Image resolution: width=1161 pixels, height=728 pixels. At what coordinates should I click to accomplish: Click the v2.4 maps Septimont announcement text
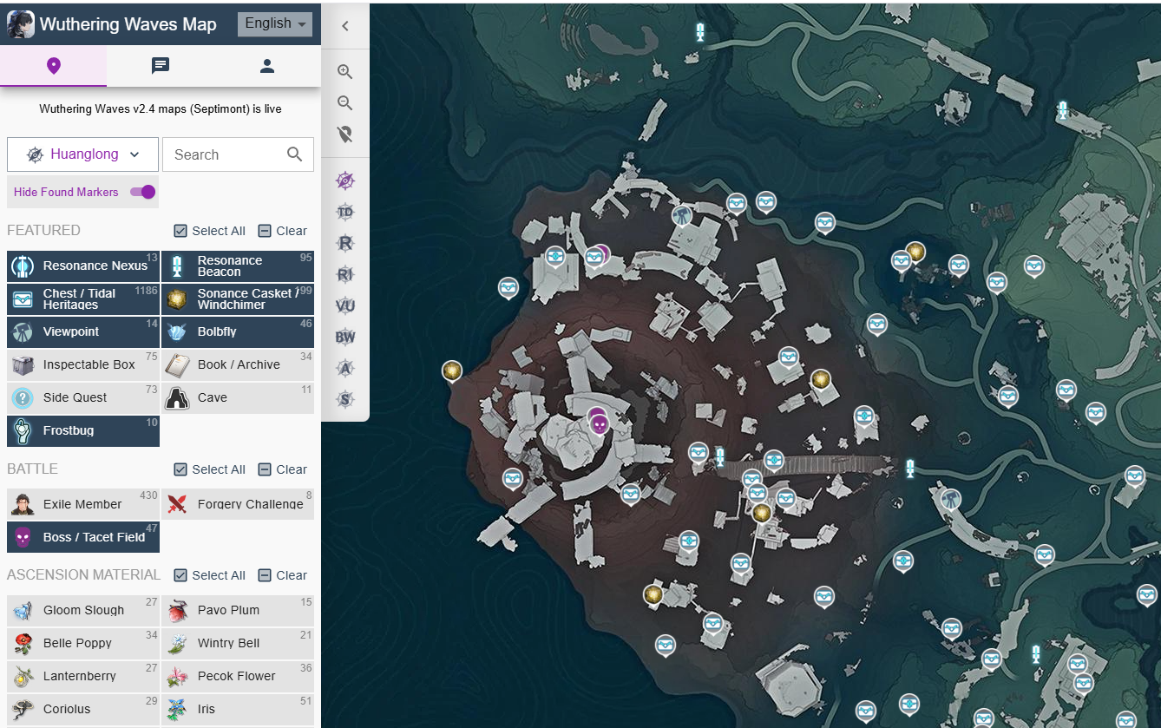[161, 109]
